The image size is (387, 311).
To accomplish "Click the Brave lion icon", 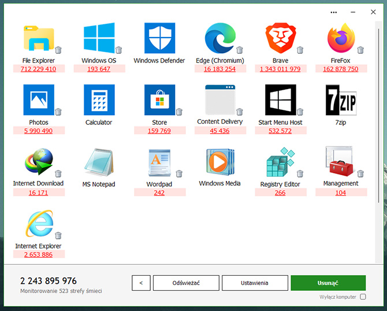I will pos(281,38).
